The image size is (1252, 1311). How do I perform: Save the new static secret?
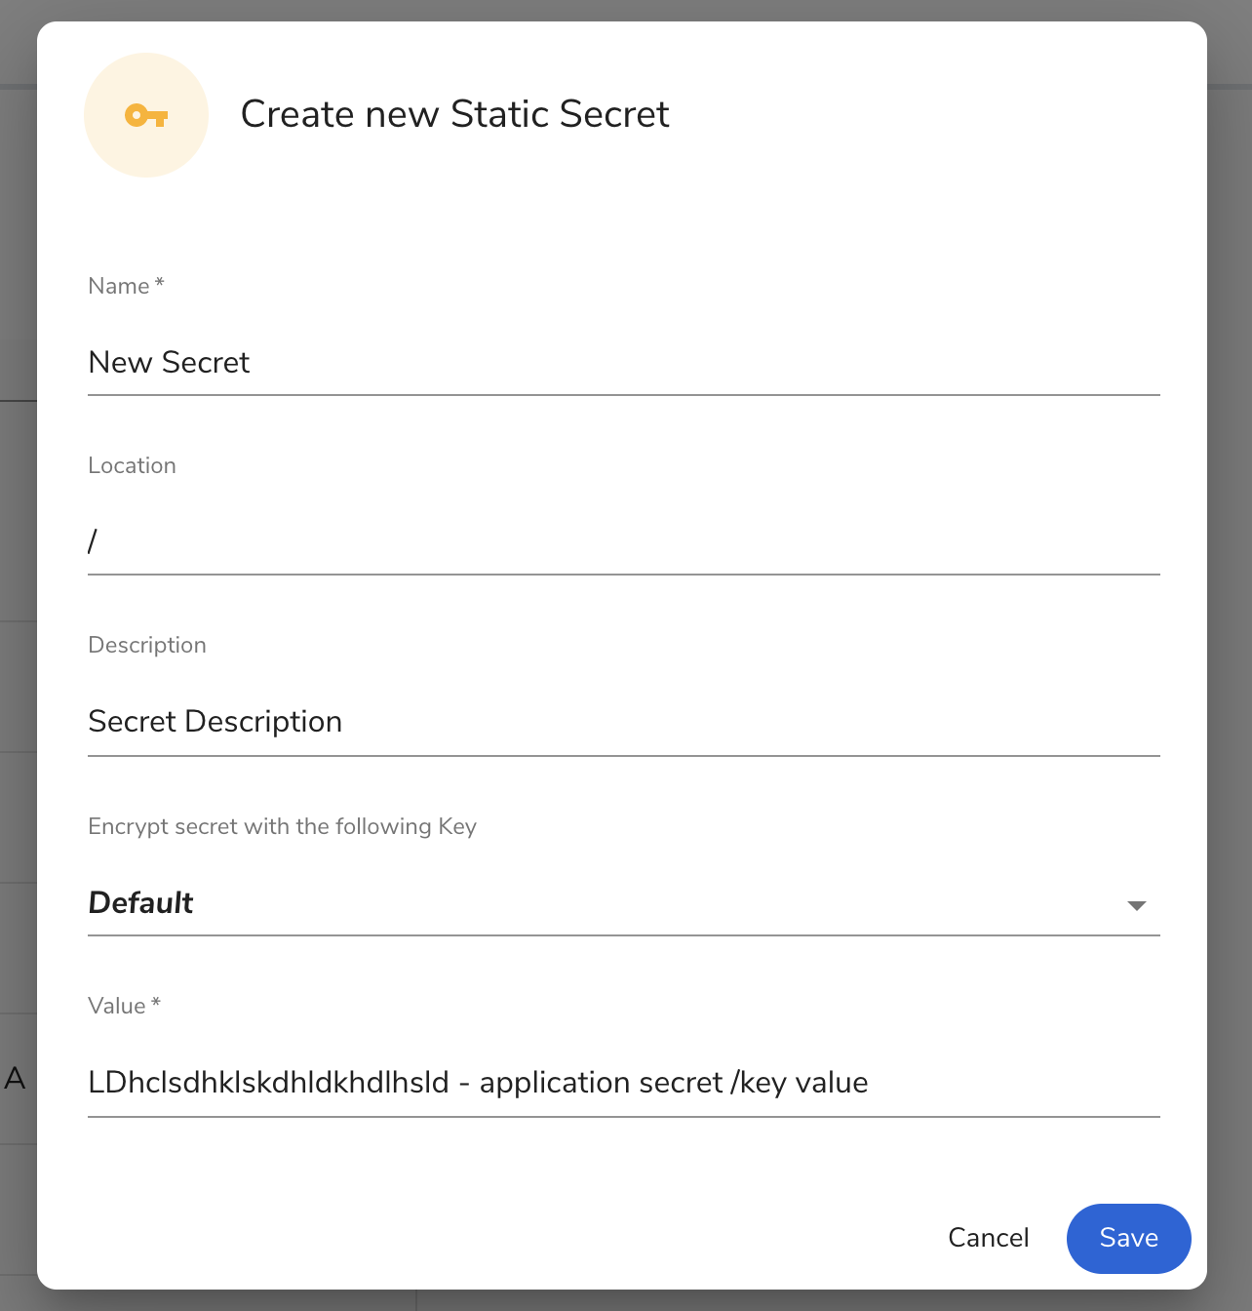pyautogui.click(x=1129, y=1238)
